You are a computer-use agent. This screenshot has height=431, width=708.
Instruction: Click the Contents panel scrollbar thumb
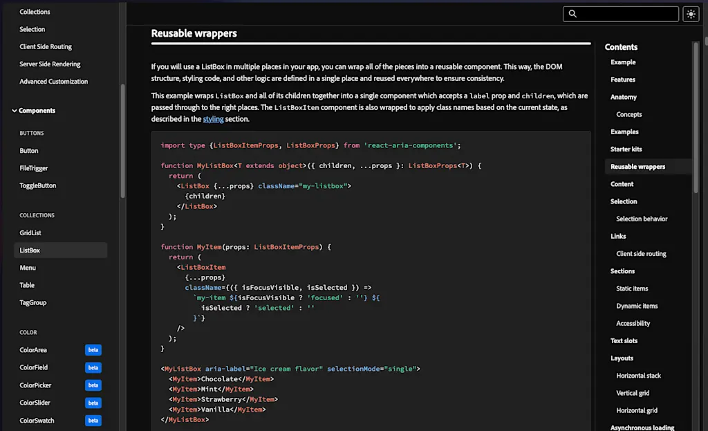696,118
